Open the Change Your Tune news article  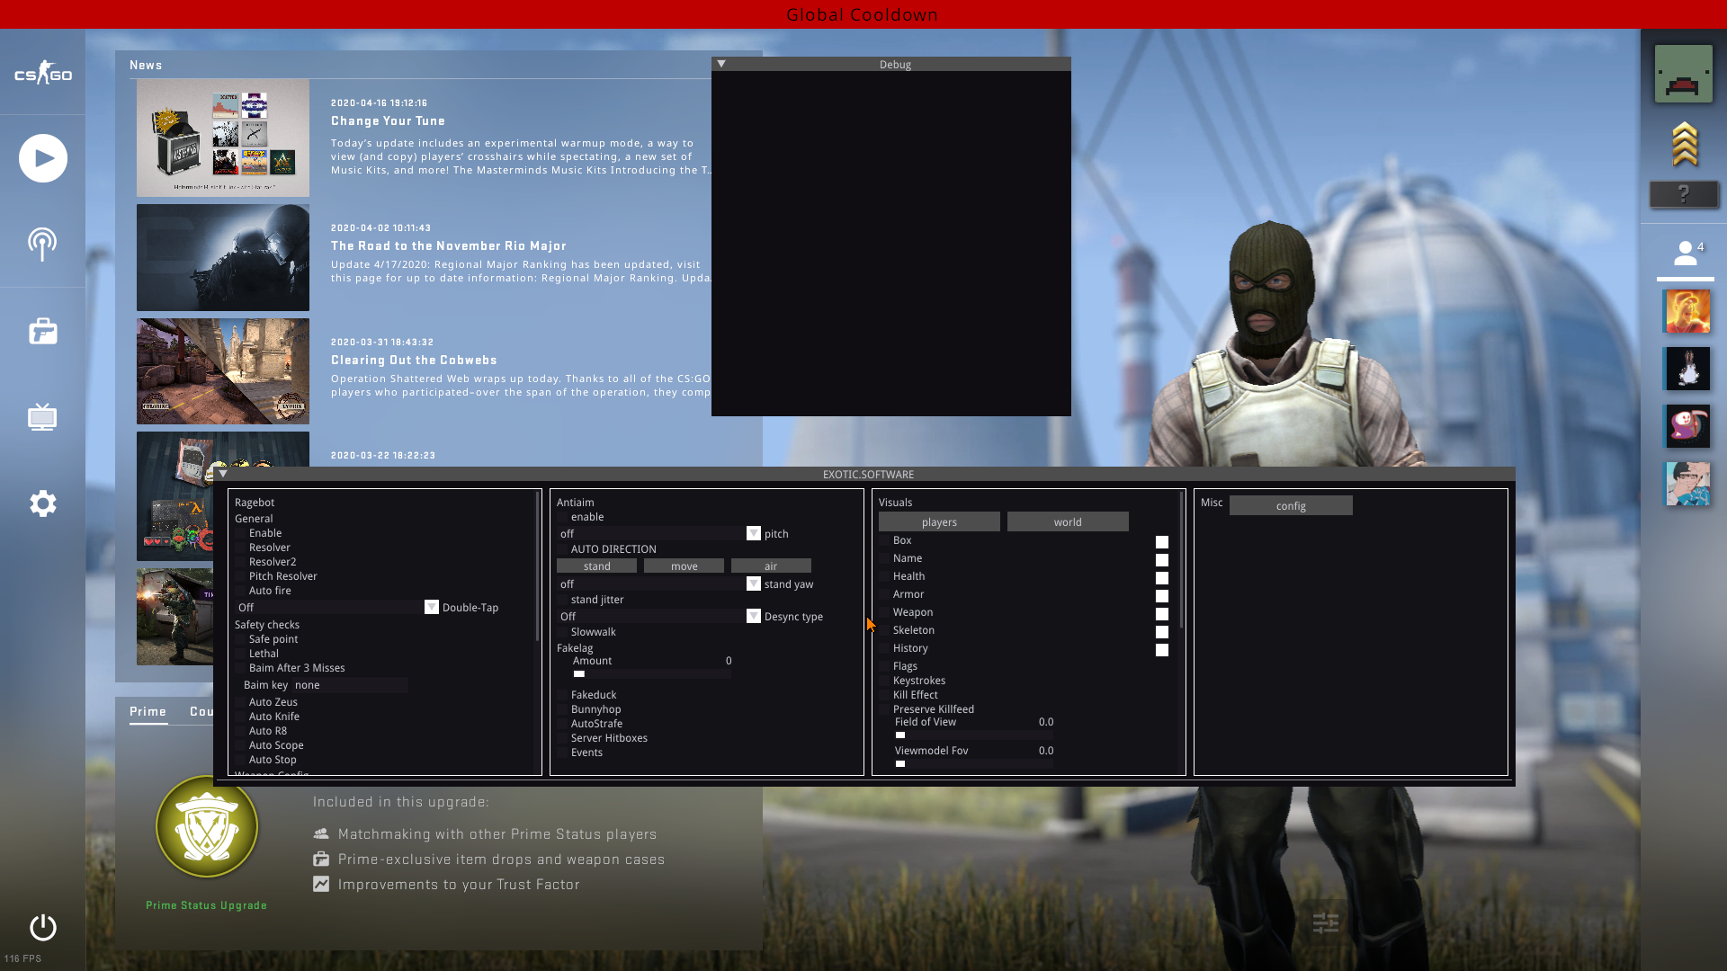pos(388,120)
